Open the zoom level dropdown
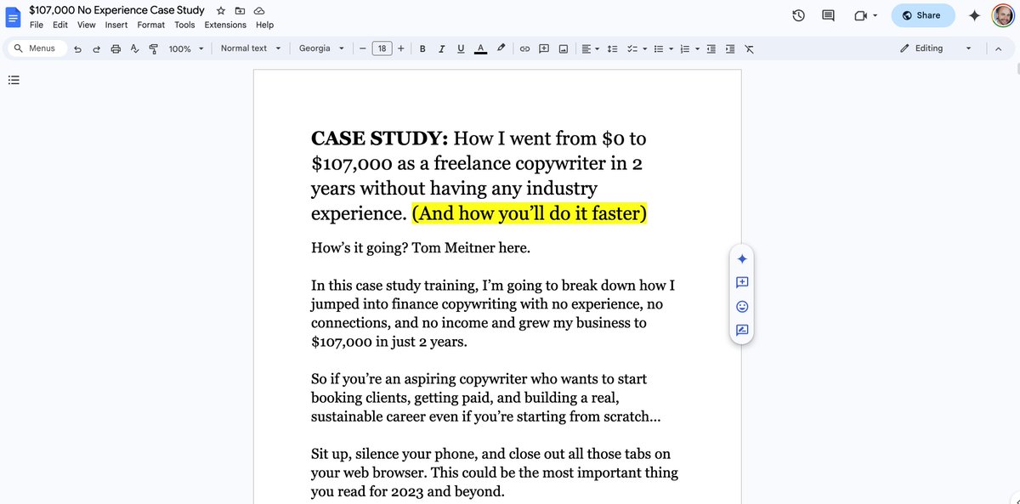 [186, 48]
